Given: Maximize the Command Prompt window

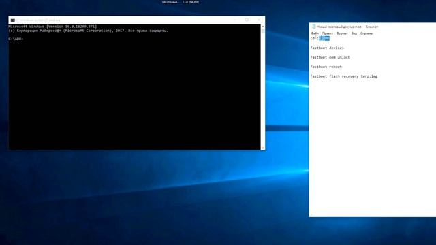Looking at the screenshot, I should pos(247,20).
